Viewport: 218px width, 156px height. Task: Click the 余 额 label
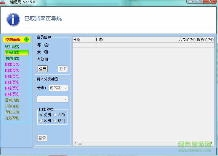[43, 52]
